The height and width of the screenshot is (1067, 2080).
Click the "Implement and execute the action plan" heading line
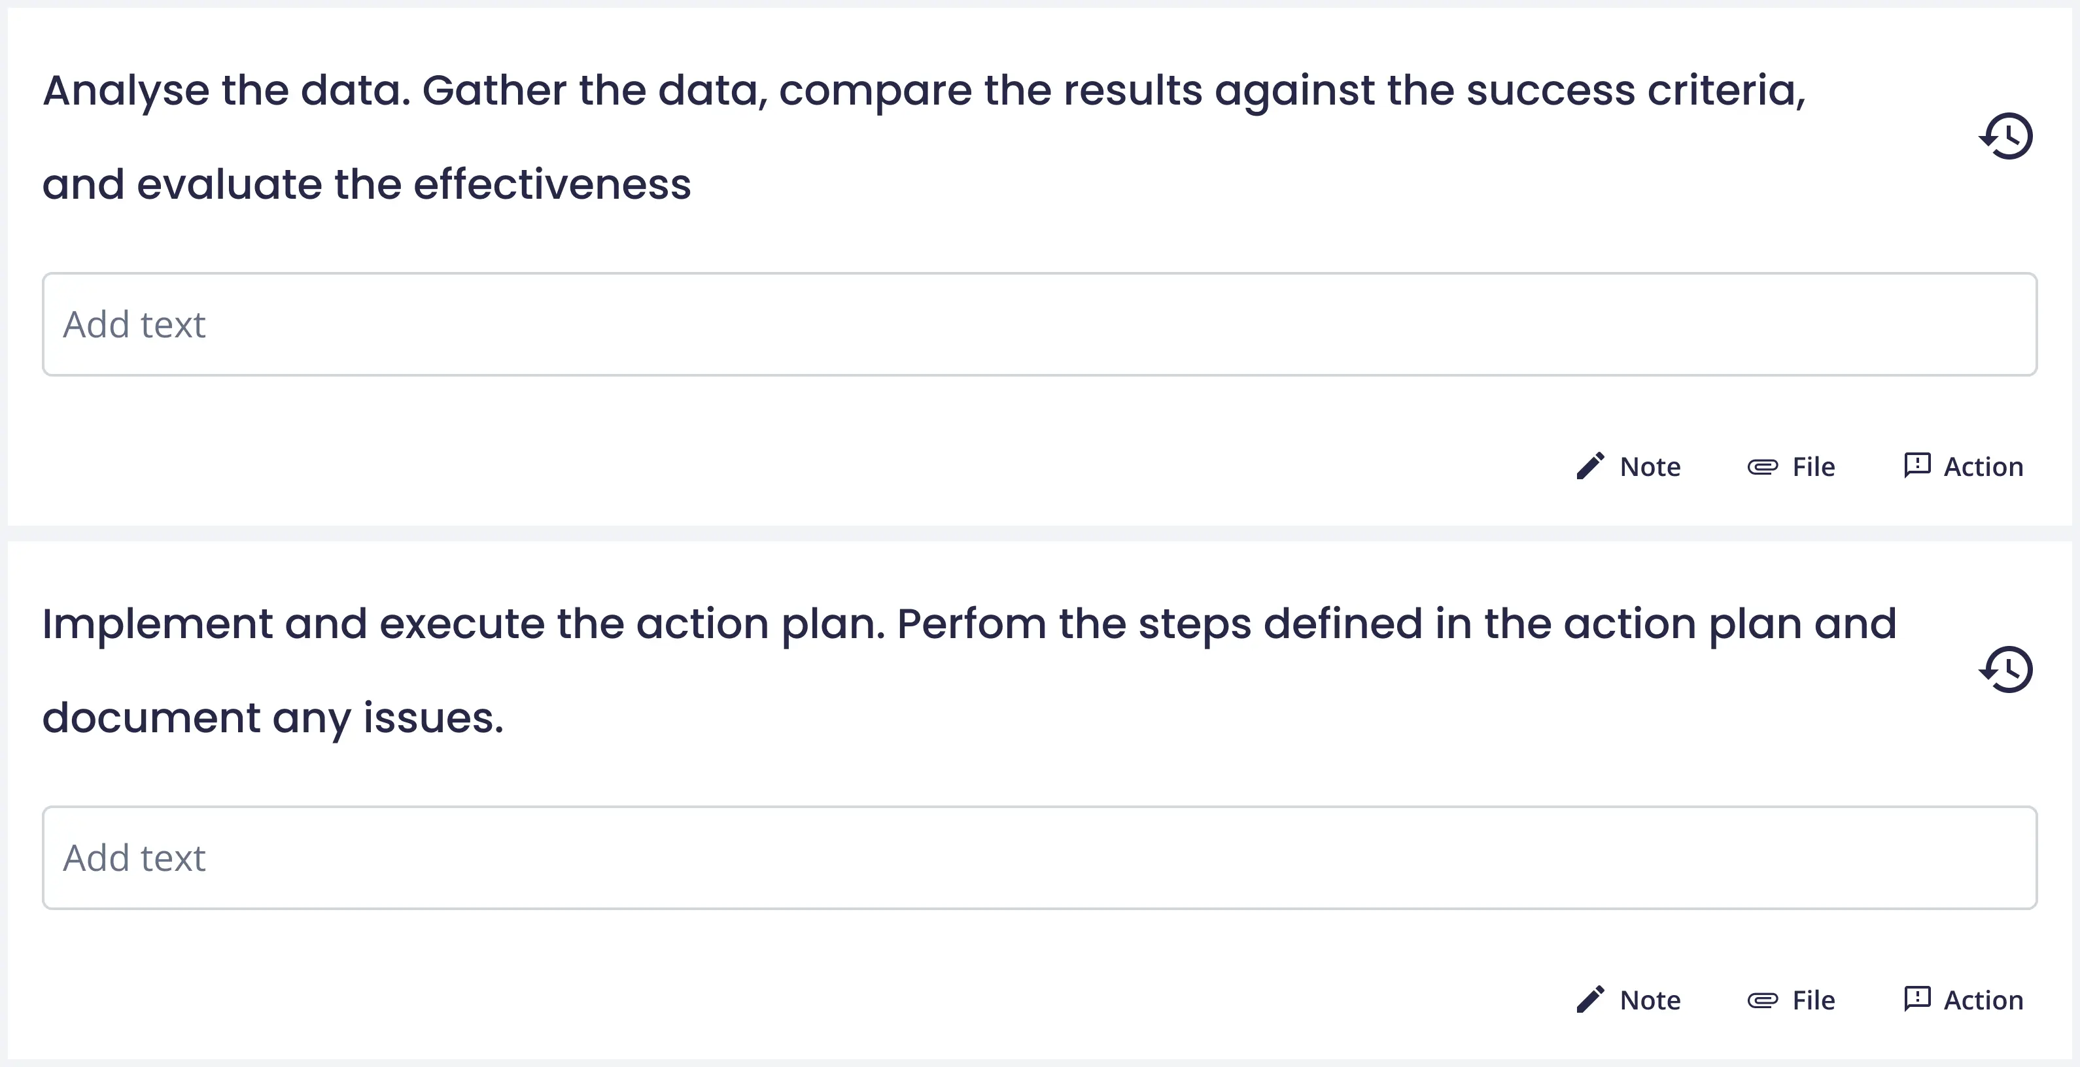click(969, 624)
